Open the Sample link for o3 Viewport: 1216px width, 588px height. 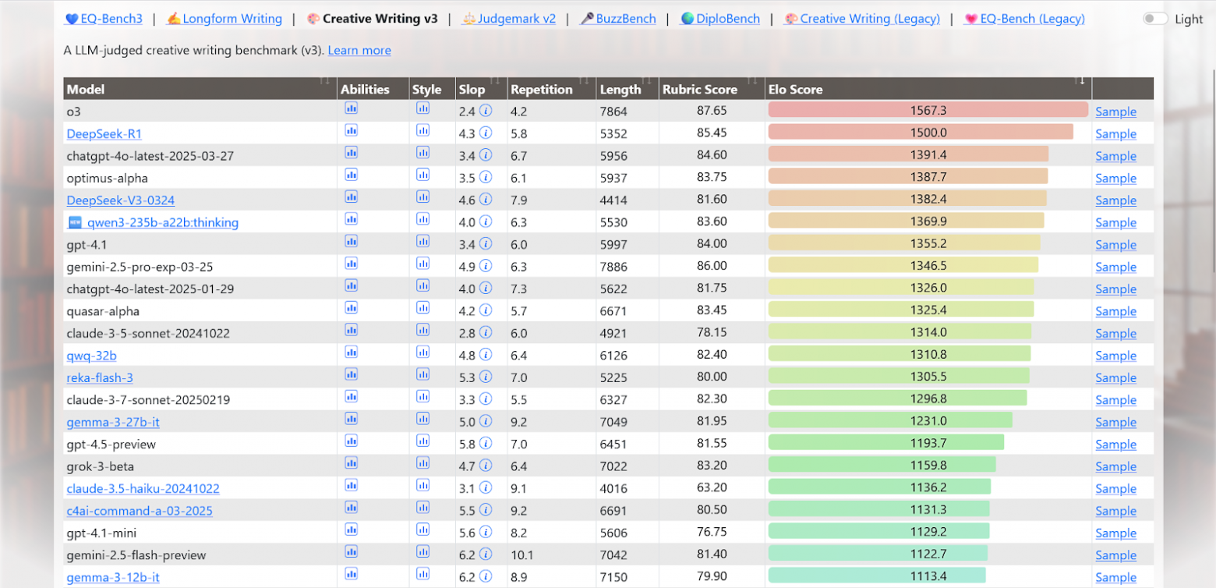(x=1115, y=112)
